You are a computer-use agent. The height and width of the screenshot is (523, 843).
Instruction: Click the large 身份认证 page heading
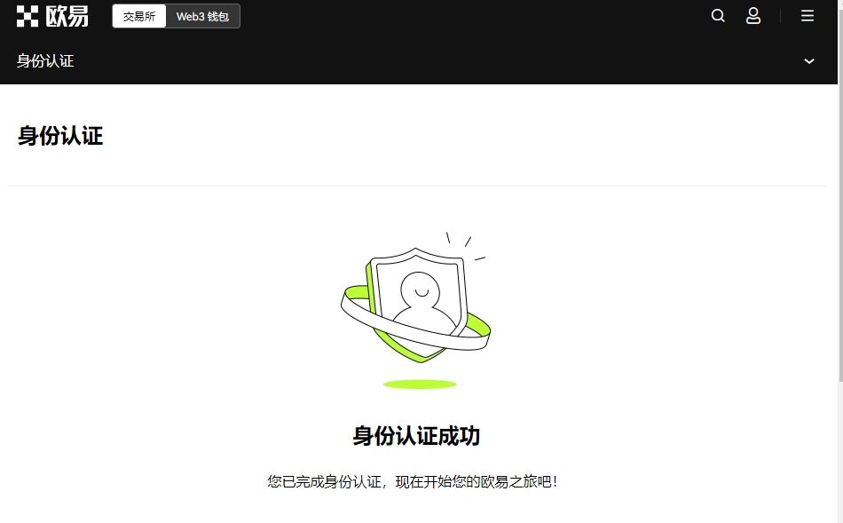click(x=60, y=136)
